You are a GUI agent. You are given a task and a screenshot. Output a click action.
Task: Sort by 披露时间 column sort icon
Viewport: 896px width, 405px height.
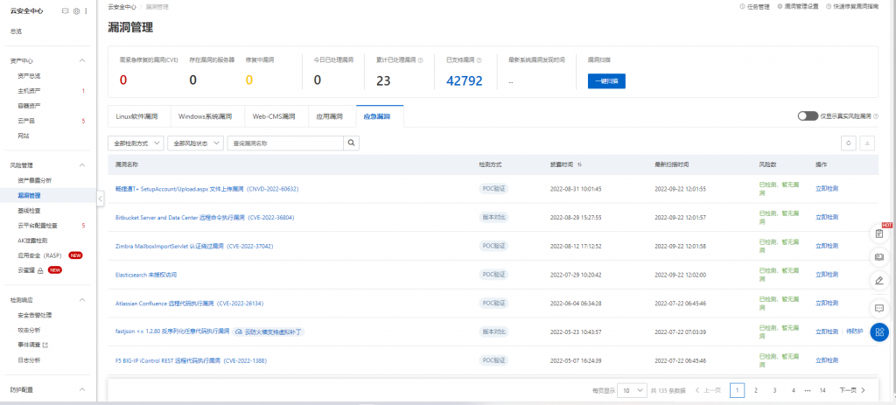579,164
